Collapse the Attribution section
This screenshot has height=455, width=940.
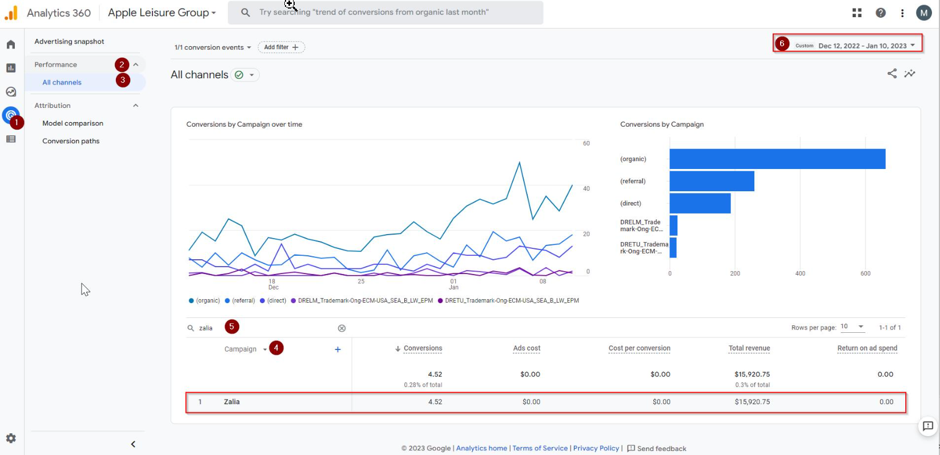[136, 106]
